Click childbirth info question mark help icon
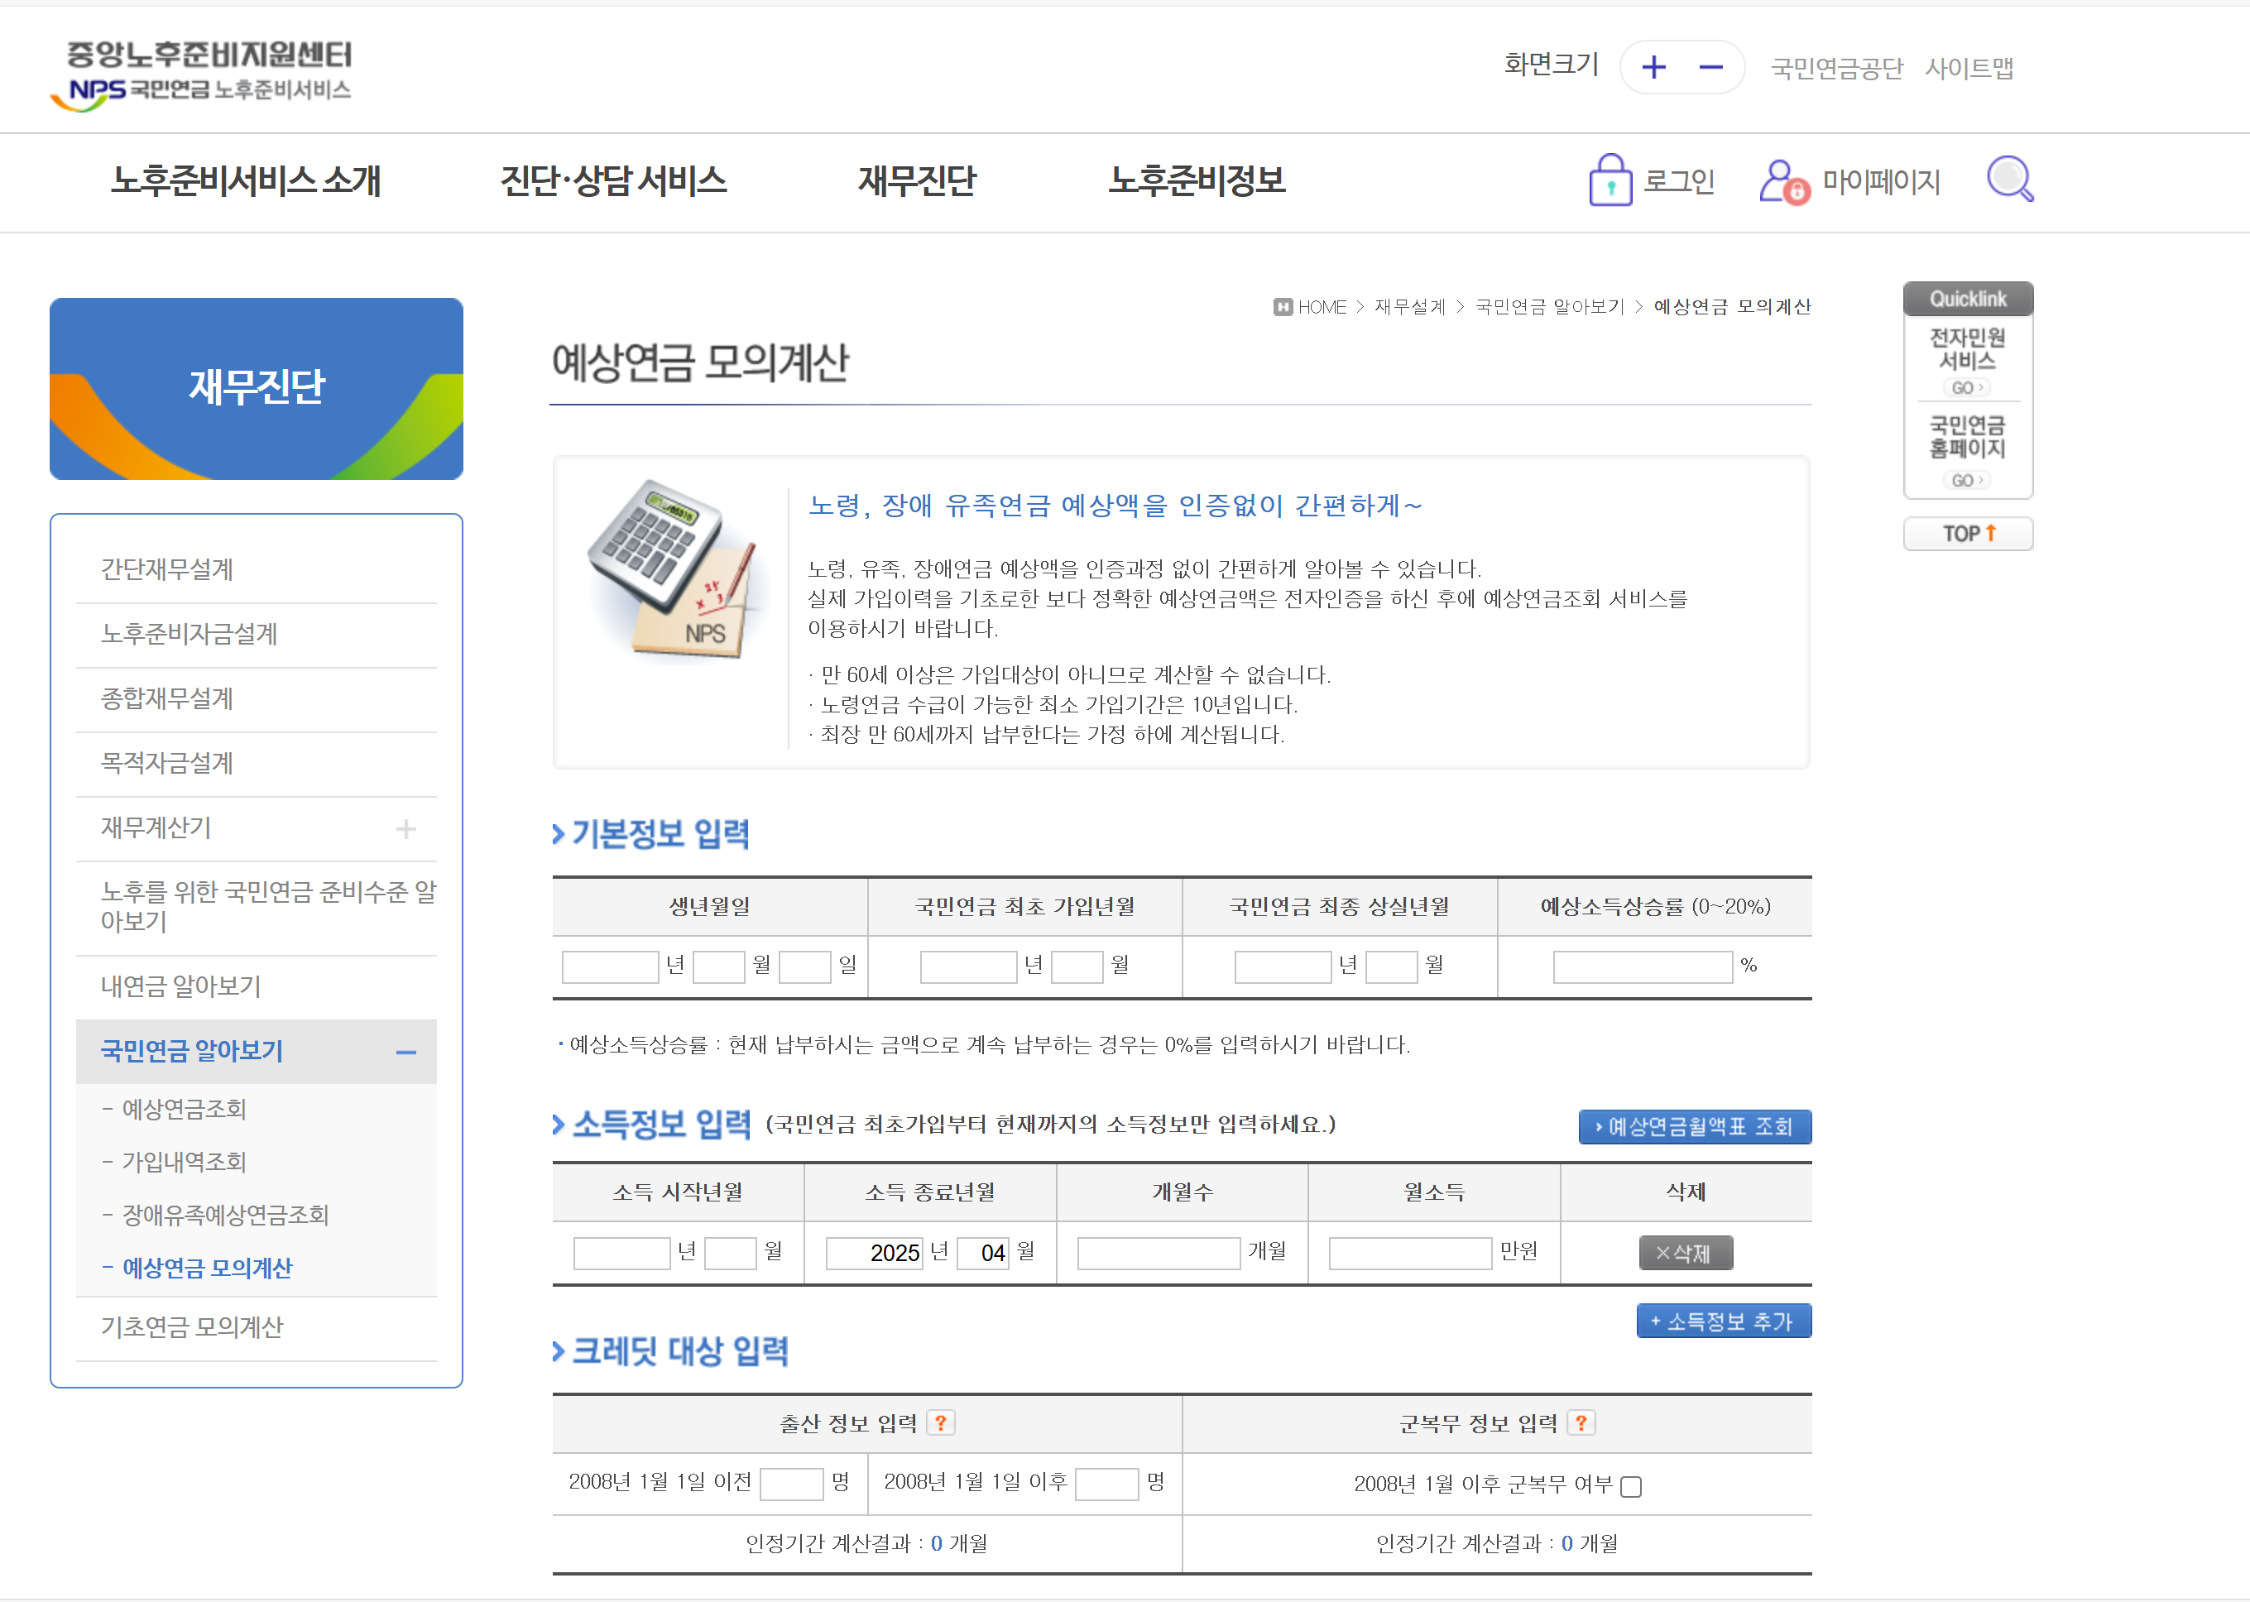The width and height of the screenshot is (2250, 1602). click(x=941, y=1422)
